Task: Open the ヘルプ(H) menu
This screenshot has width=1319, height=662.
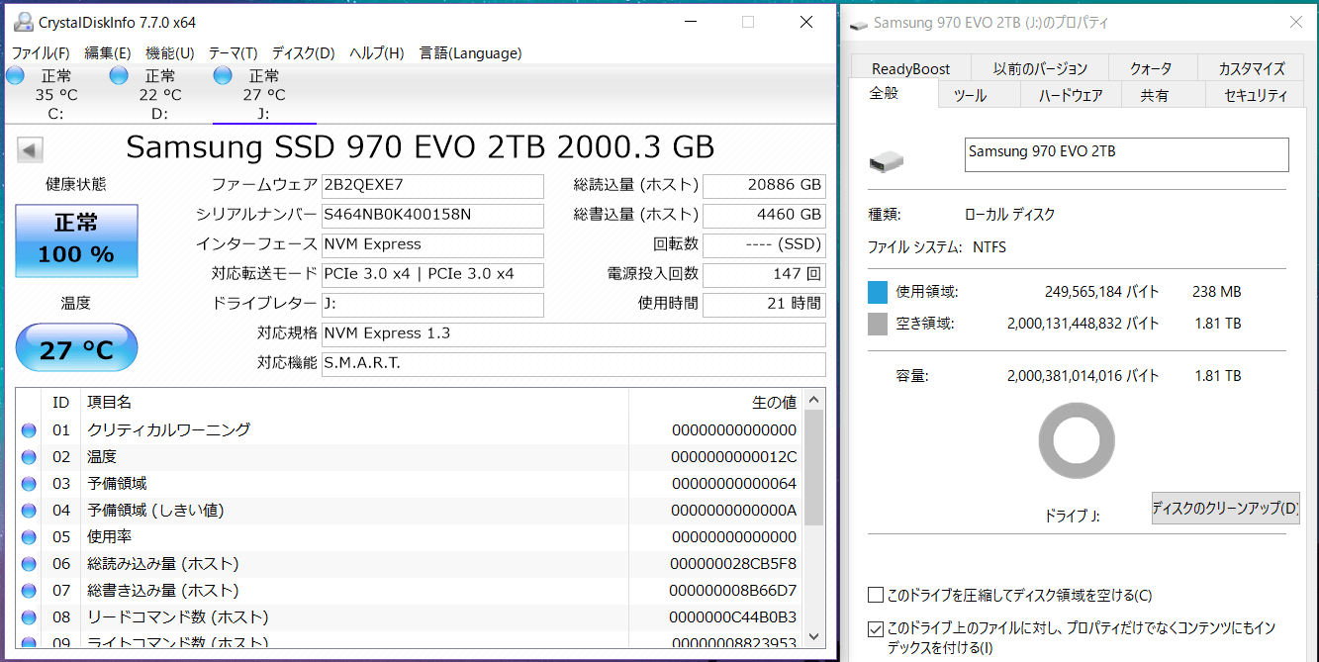Action: coord(377,52)
